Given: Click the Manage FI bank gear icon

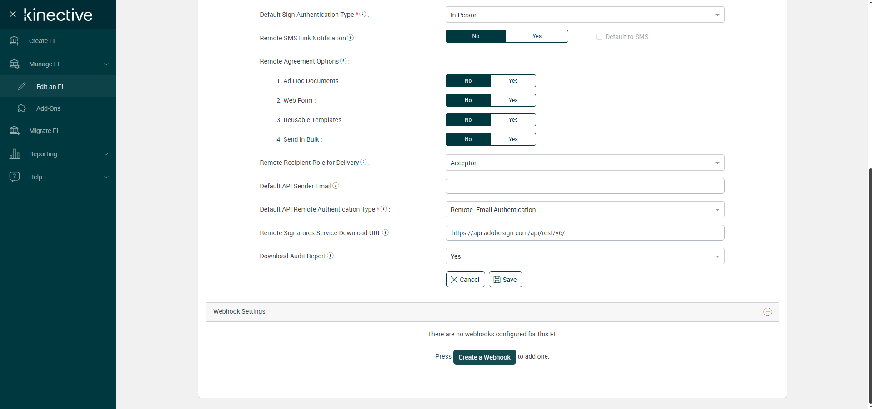Looking at the screenshot, I should (x=15, y=64).
